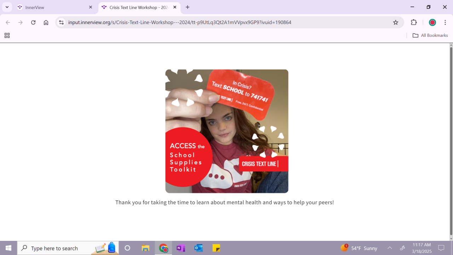Screen dimensions: 453x255
Task: Launch Outlook from the taskbar
Action: coord(199,248)
